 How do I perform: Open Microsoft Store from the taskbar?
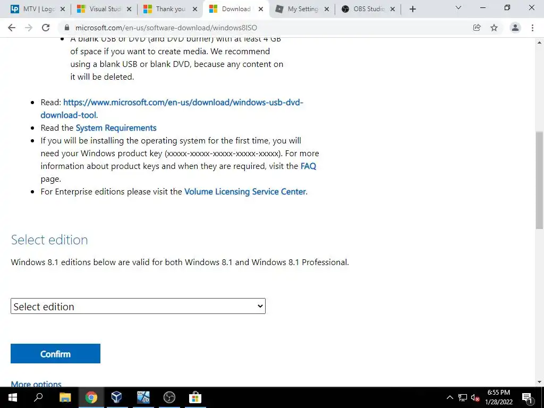(x=195, y=397)
